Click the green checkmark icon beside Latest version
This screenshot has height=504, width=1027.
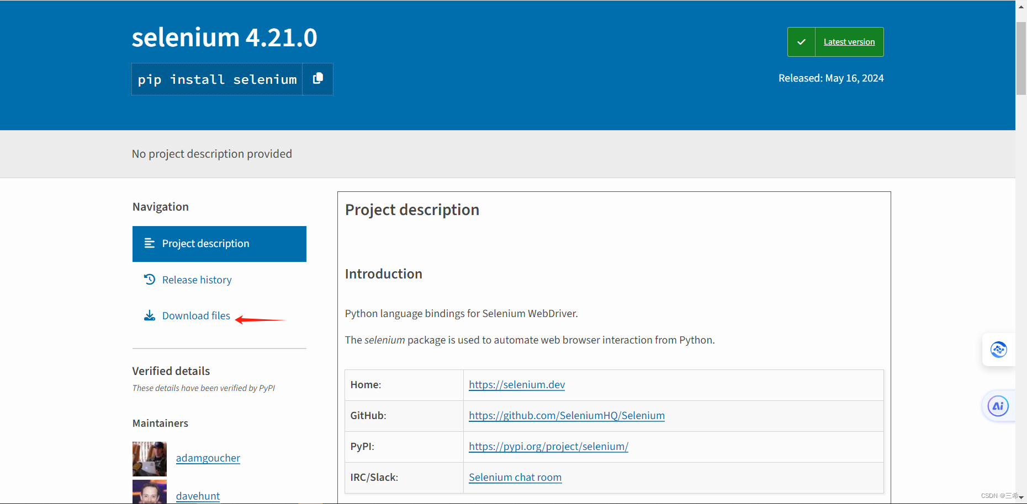[x=801, y=42]
